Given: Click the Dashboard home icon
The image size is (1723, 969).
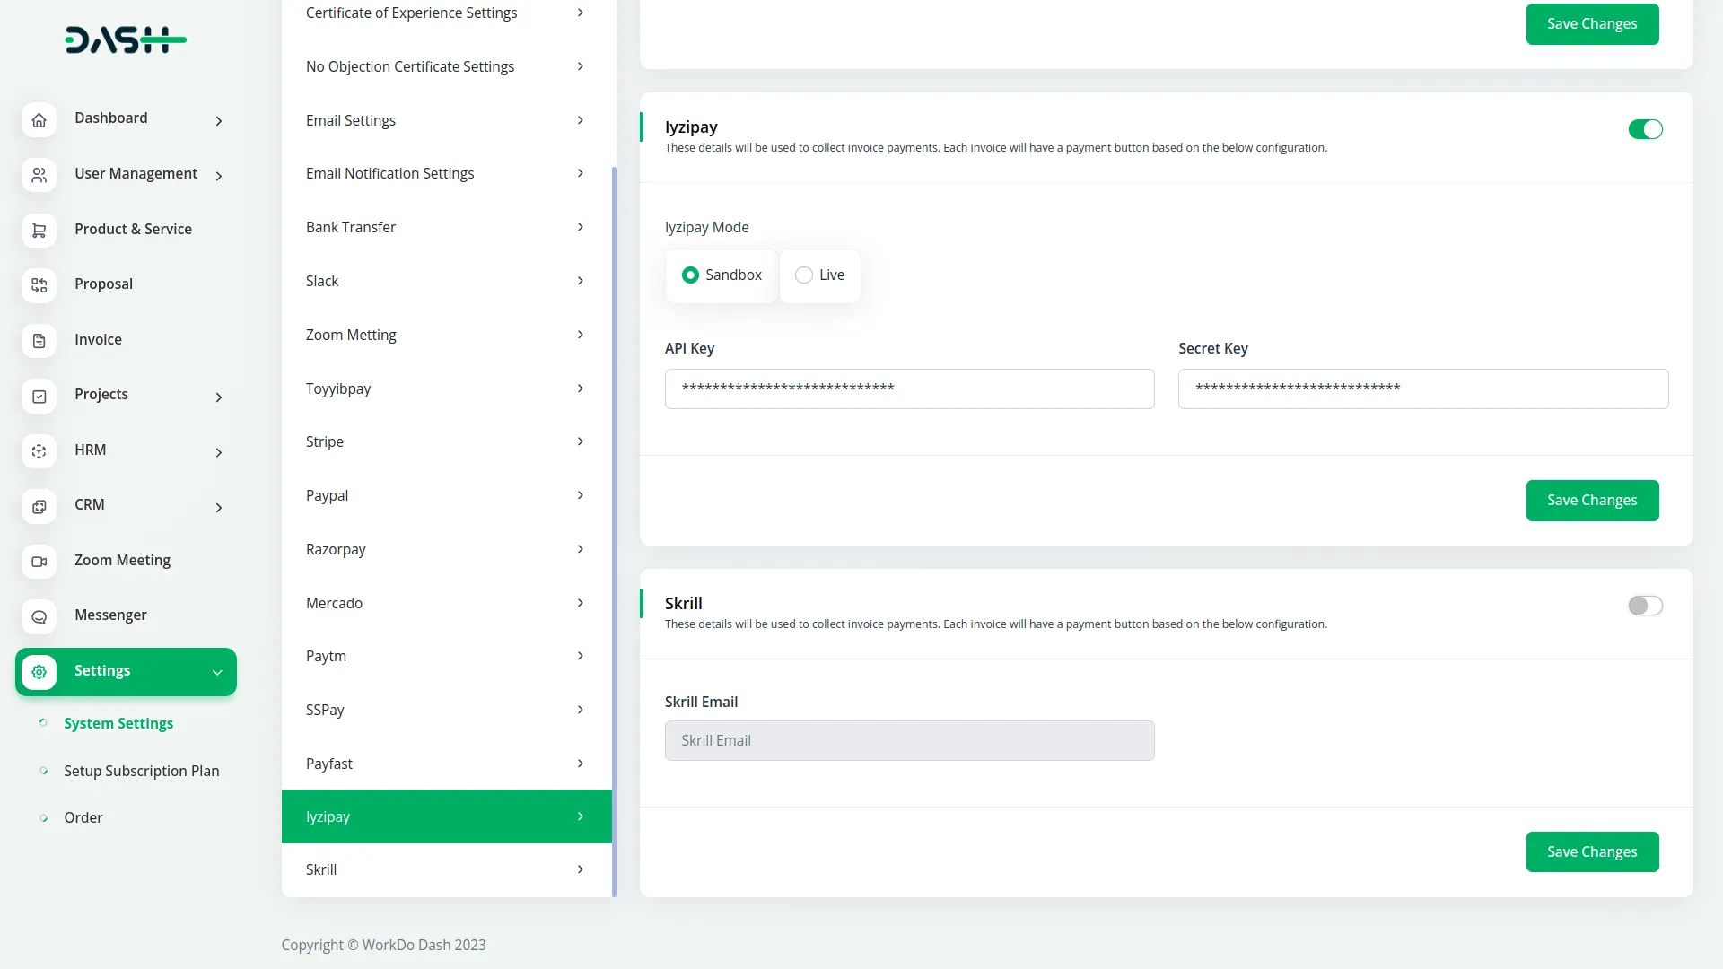Looking at the screenshot, I should click(x=39, y=119).
